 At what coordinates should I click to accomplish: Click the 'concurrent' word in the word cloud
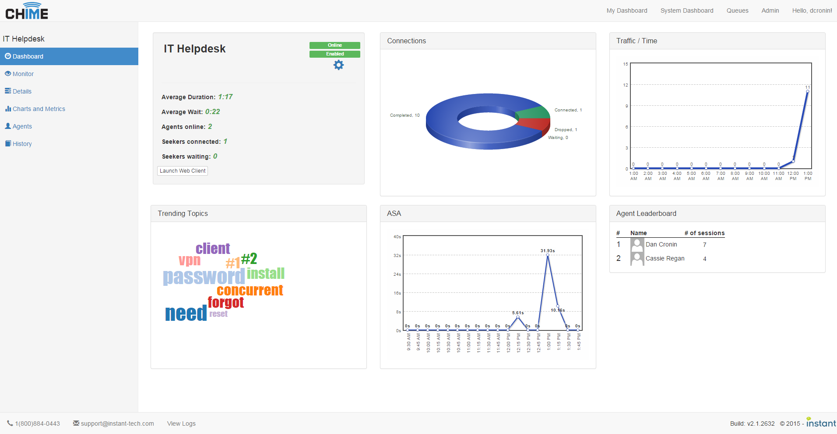(x=250, y=290)
